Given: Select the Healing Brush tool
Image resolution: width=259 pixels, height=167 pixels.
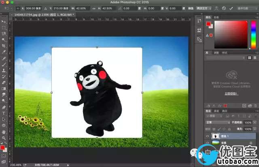Looking at the screenshot, I should [x=4, y=58].
